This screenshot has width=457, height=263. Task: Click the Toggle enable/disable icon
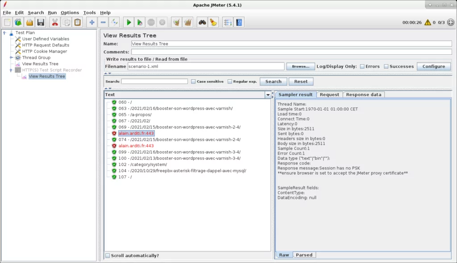tap(114, 22)
